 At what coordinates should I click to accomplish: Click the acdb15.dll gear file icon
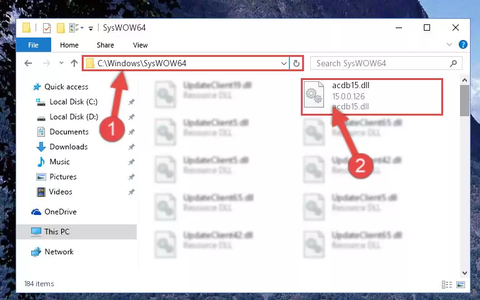click(x=314, y=94)
